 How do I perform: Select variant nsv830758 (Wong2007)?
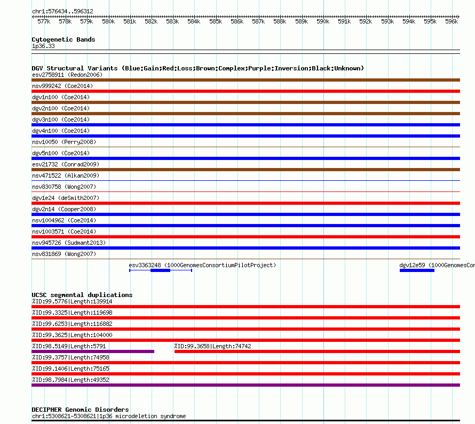click(64, 187)
